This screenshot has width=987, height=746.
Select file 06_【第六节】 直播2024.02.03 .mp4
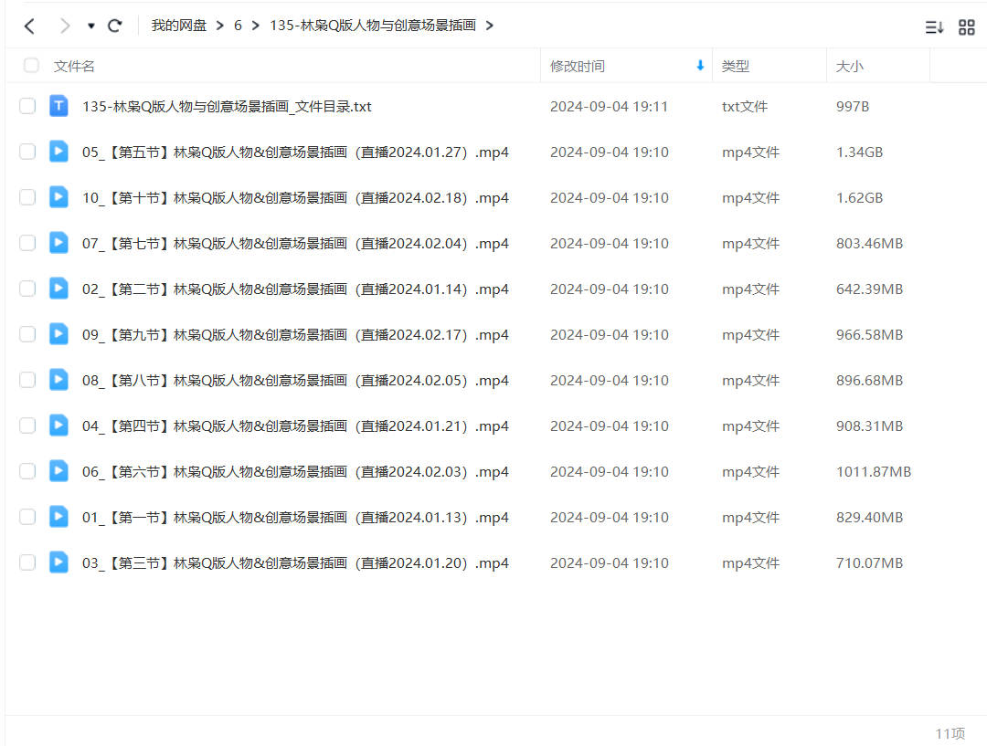tap(295, 472)
